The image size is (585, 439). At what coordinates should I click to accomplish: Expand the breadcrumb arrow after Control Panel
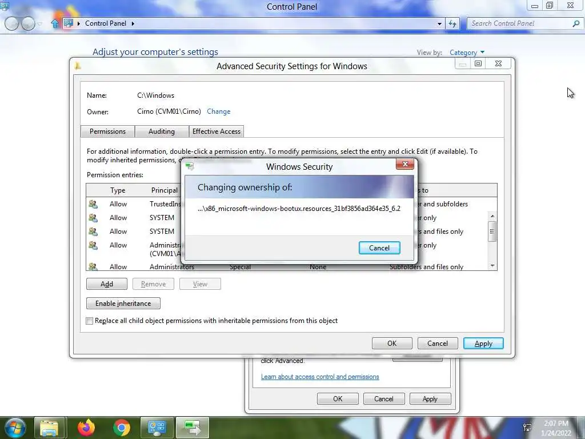click(133, 23)
